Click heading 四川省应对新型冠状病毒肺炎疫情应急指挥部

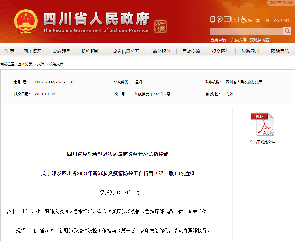point(118,154)
